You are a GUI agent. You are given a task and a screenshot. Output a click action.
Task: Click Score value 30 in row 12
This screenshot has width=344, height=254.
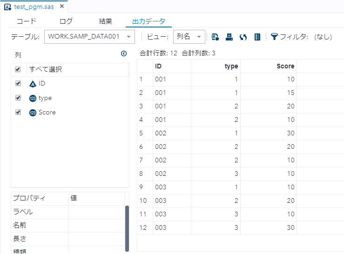click(269, 228)
